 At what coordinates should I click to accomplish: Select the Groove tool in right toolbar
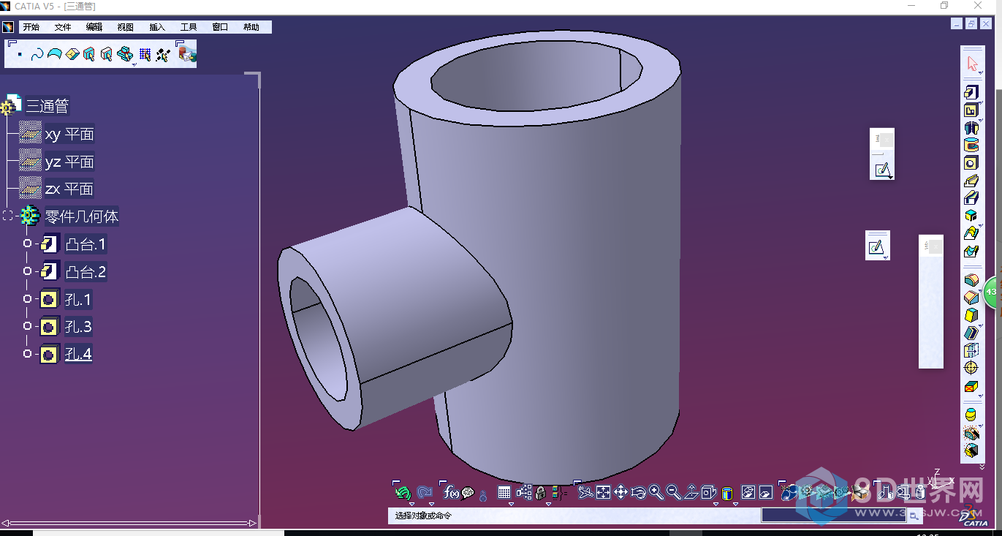click(971, 146)
